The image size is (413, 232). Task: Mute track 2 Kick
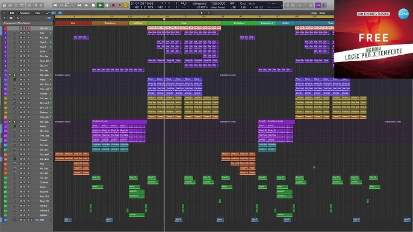click(21, 33)
